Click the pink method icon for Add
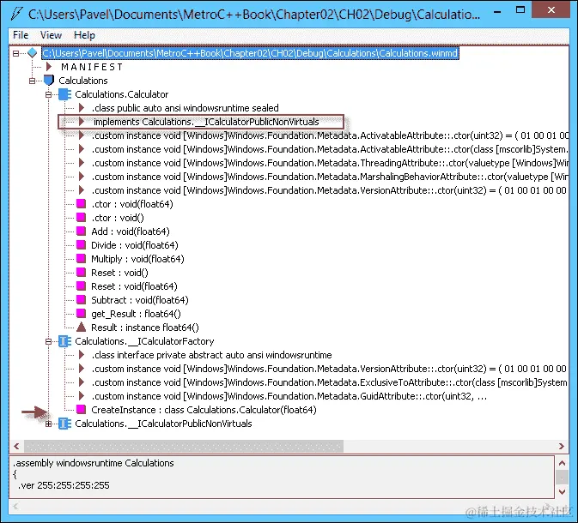The width and height of the screenshot is (578, 523). coord(81,231)
